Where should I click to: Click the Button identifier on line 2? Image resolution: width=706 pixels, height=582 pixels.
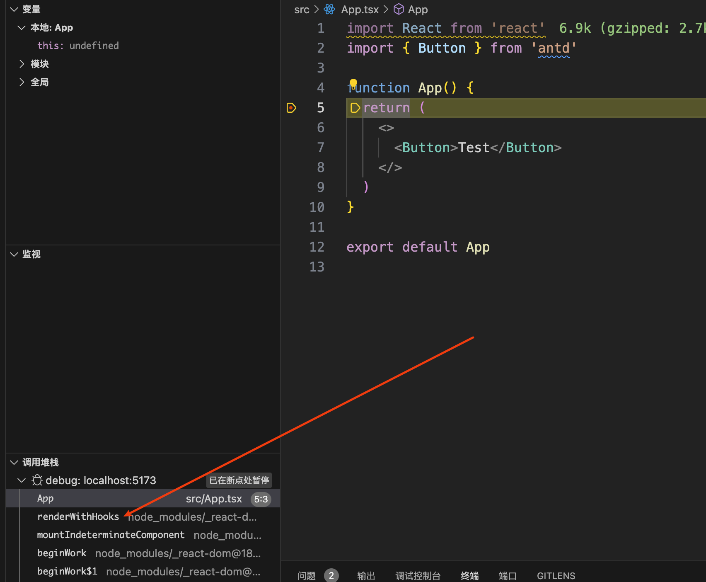pyautogui.click(x=442, y=48)
